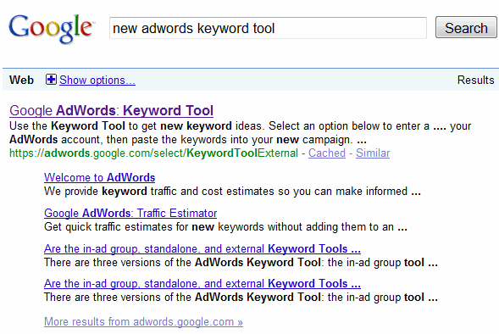Image resolution: width=499 pixels, height=334 pixels.
Task: Click the snippet starting 'Use the Keyword Tool'
Action: [x=241, y=126]
